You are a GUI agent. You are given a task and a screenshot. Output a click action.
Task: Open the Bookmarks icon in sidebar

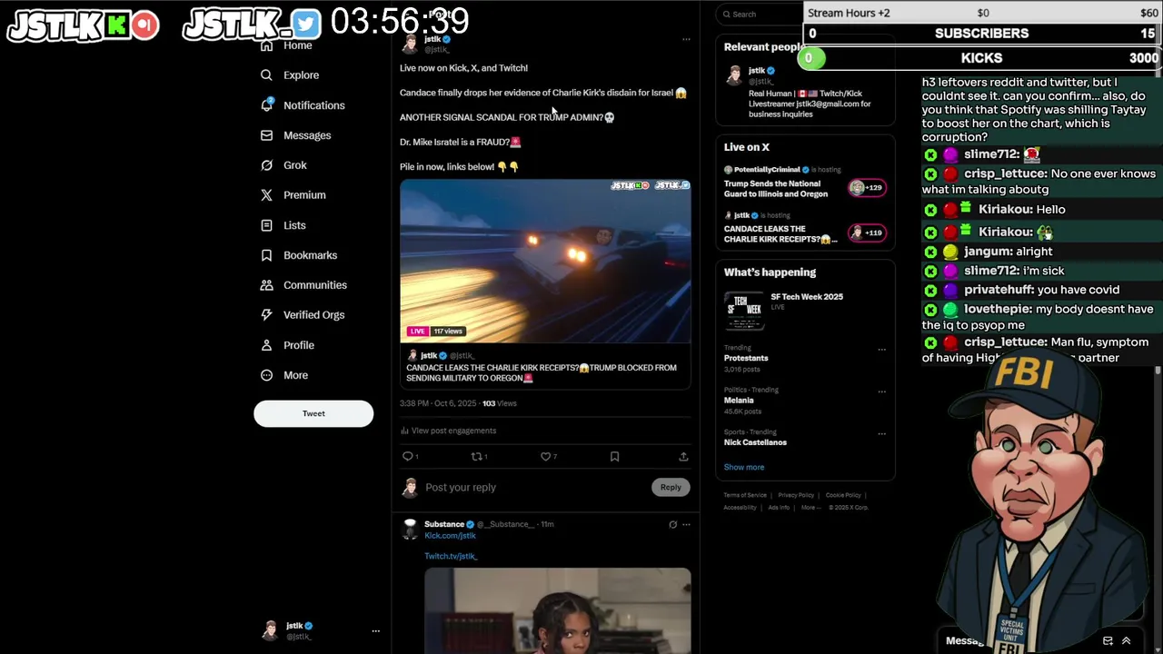266,255
